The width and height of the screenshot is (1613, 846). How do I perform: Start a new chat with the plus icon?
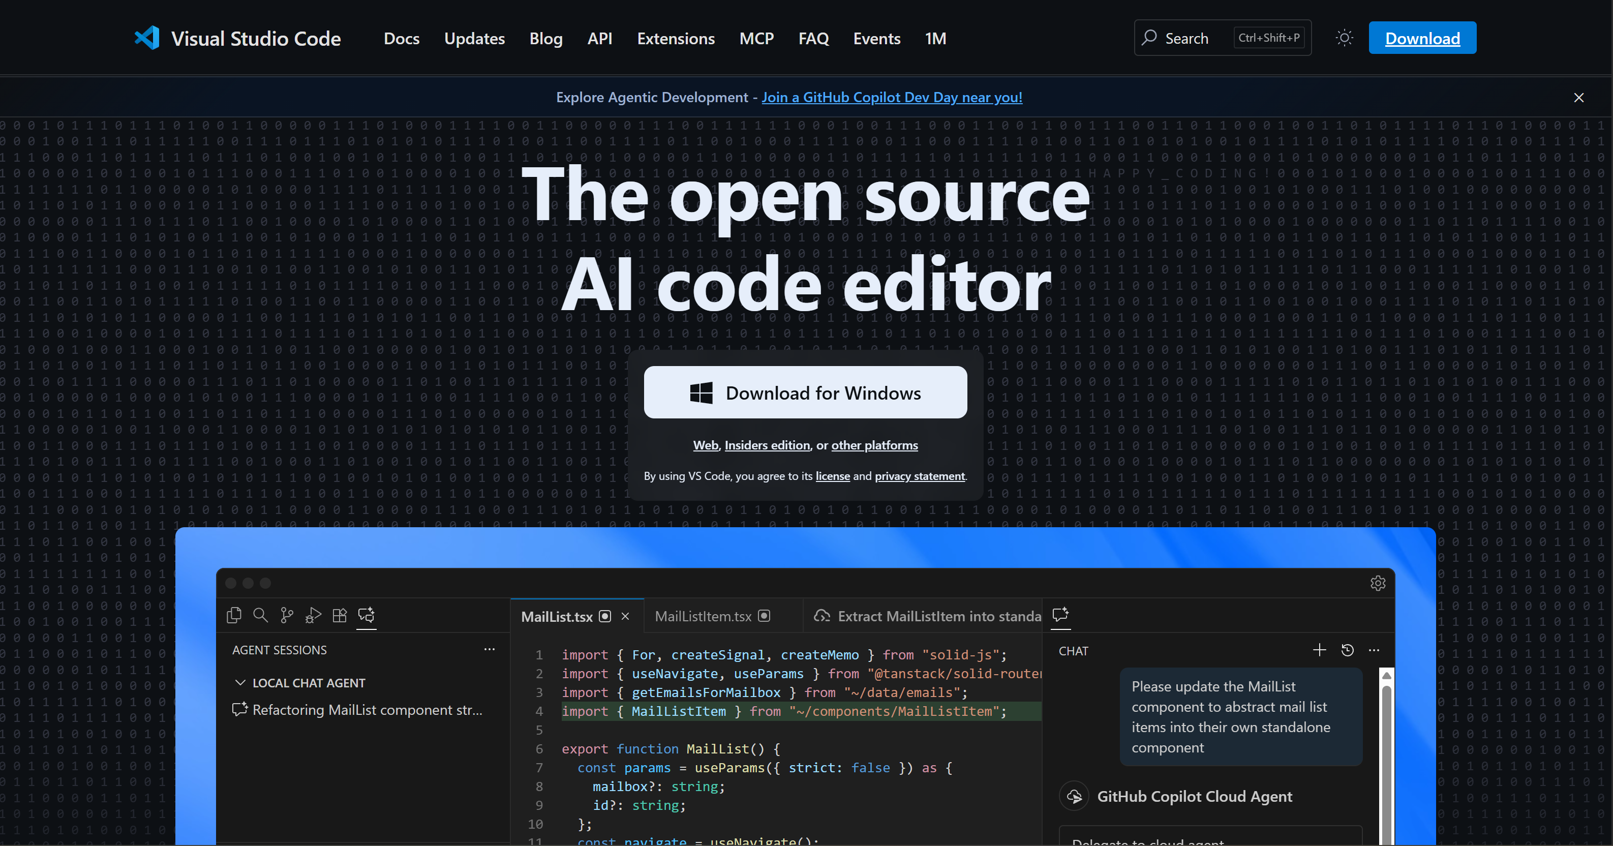coord(1319,650)
